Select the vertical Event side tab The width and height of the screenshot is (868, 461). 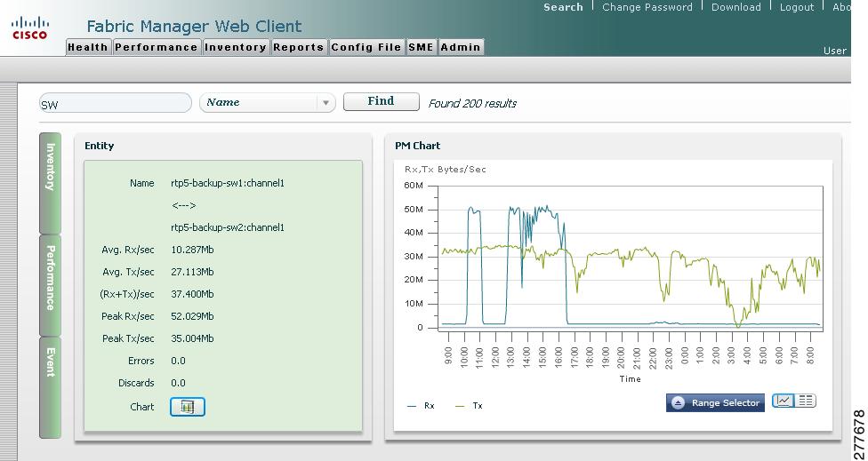pos(51,387)
